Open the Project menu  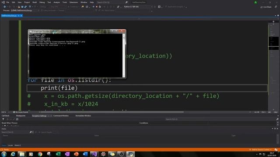27,2
